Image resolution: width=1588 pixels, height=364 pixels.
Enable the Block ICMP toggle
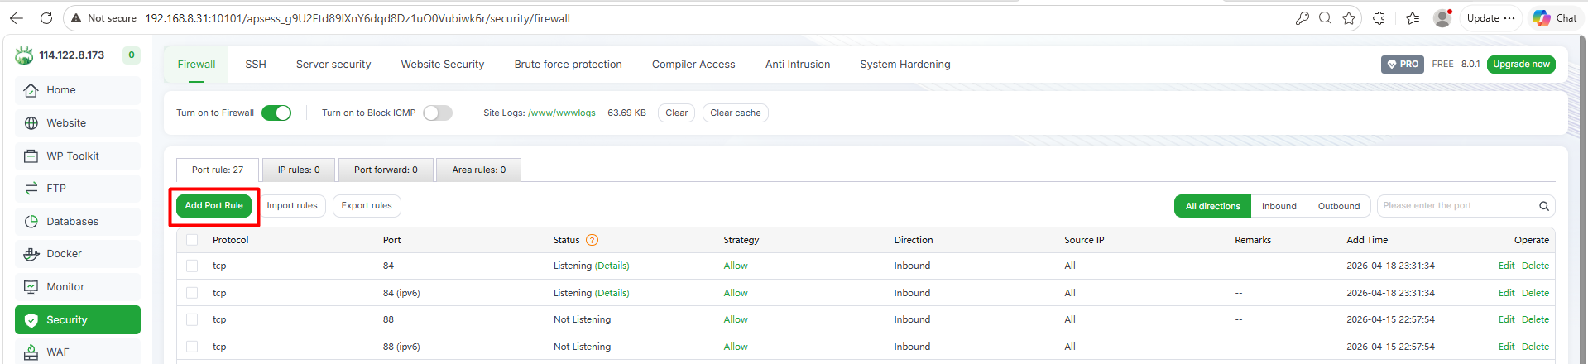438,113
